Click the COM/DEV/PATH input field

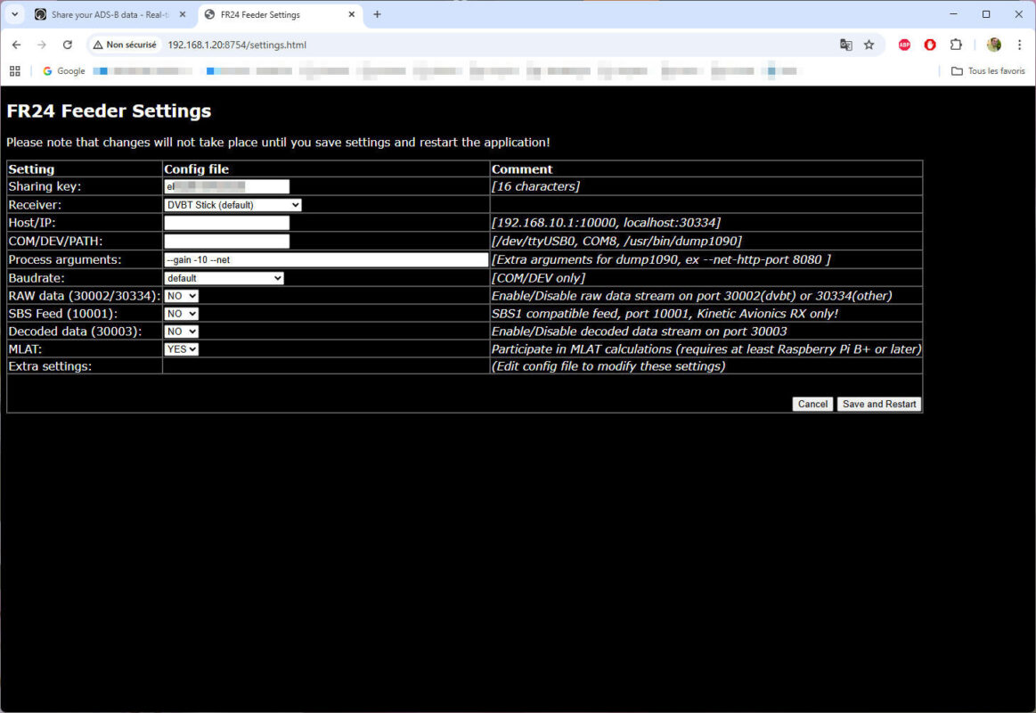(x=226, y=242)
